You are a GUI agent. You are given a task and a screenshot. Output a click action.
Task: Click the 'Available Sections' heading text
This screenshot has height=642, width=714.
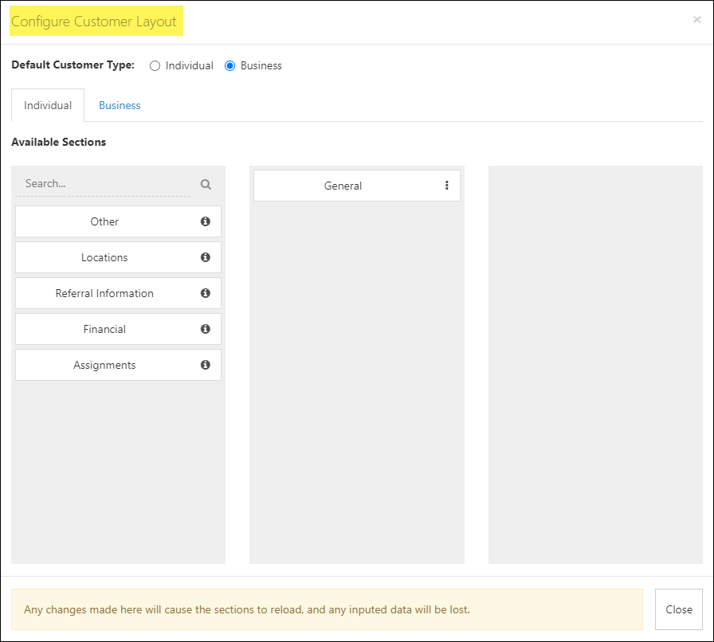click(59, 142)
